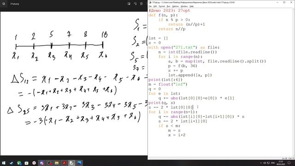The image size is (295, 166).
Task: Click the comment line '#Демо 2023: 27opt'
Action: point(169,11)
